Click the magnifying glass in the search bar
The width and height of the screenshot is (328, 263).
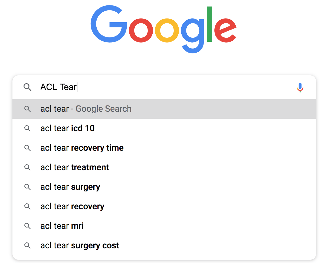[x=27, y=87]
